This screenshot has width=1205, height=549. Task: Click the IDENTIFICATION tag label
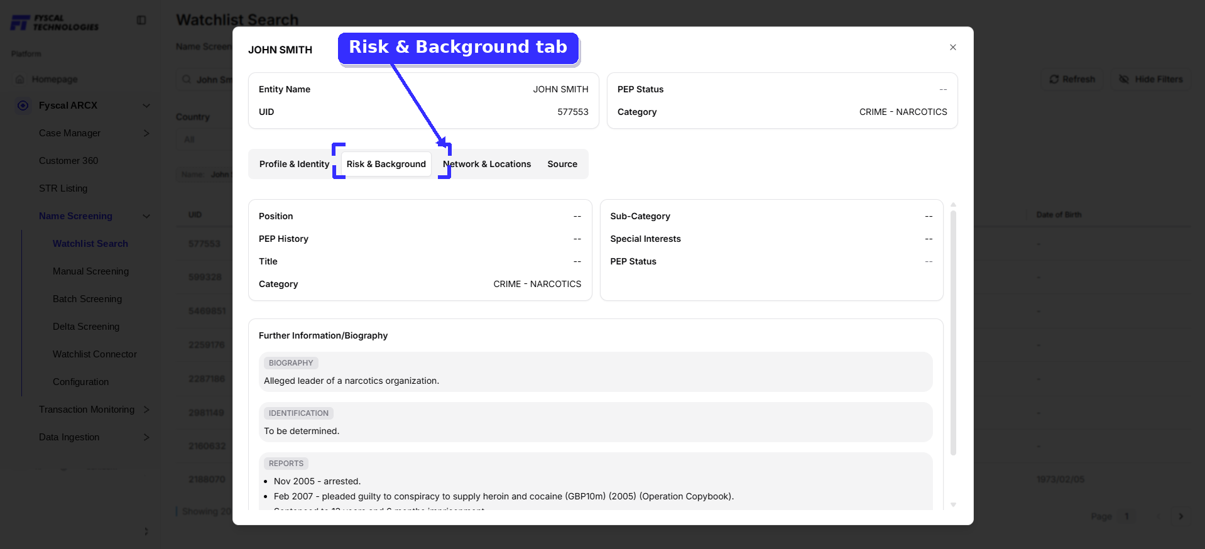click(298, 413)
